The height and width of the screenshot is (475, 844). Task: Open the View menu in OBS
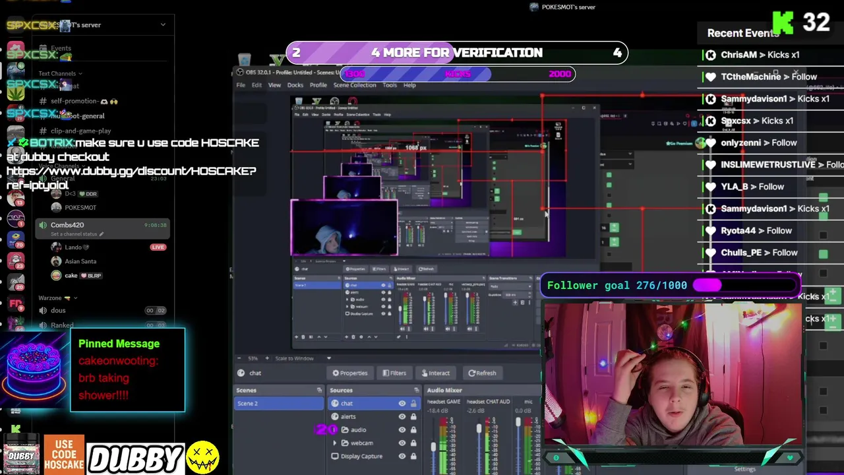tap(274, 85)
